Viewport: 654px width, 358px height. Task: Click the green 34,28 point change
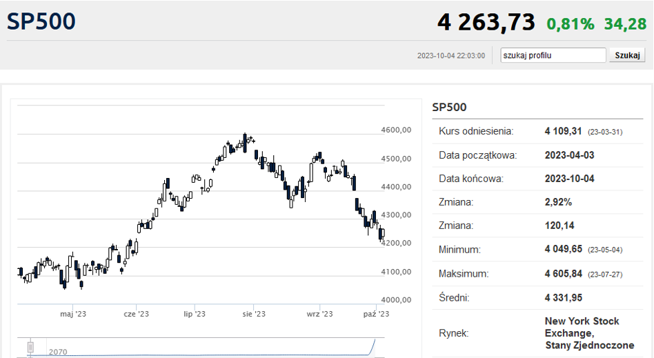pyautogui.click(x=625, y=24)
